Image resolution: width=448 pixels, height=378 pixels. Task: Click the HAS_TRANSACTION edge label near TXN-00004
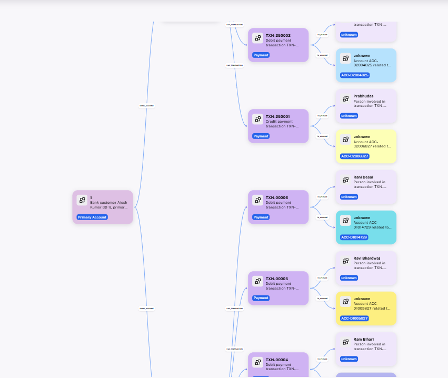pyautogui.click(x=234, y=348)
